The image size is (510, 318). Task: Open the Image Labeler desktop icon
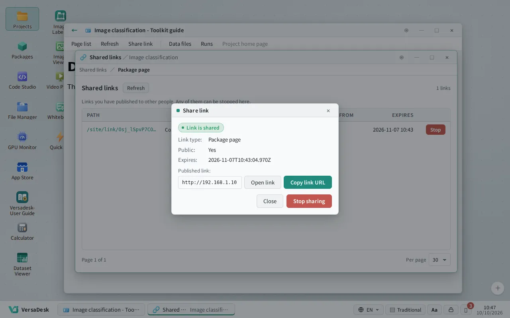[60, 22]
